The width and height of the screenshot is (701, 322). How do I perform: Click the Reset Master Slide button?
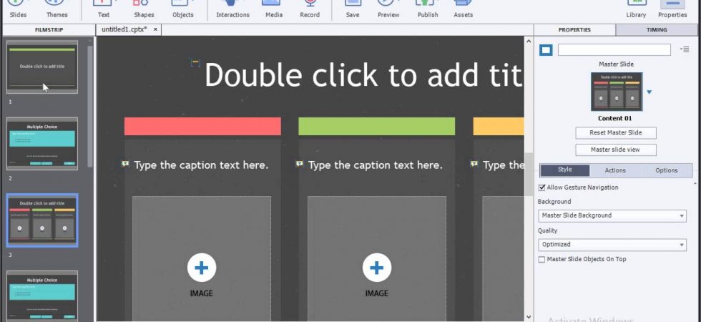[x=616, y=133]
